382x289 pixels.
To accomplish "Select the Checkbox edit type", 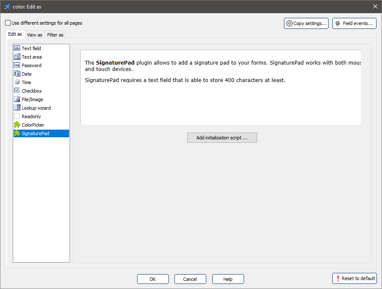I will pyautogui.click(x=32, y=91).
